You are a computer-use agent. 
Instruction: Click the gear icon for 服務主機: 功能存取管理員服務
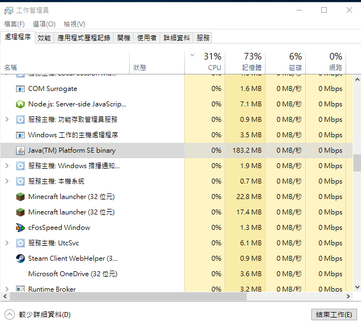click(20, 120)
